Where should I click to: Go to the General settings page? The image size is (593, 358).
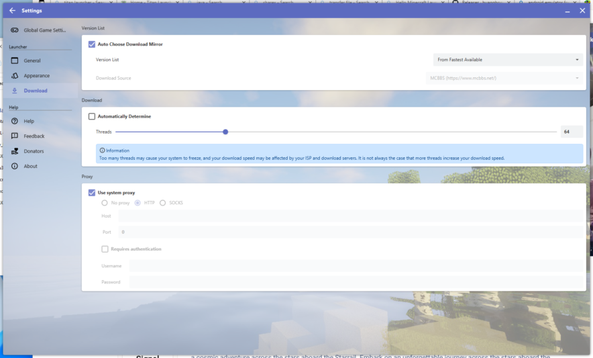pos(32,60)
